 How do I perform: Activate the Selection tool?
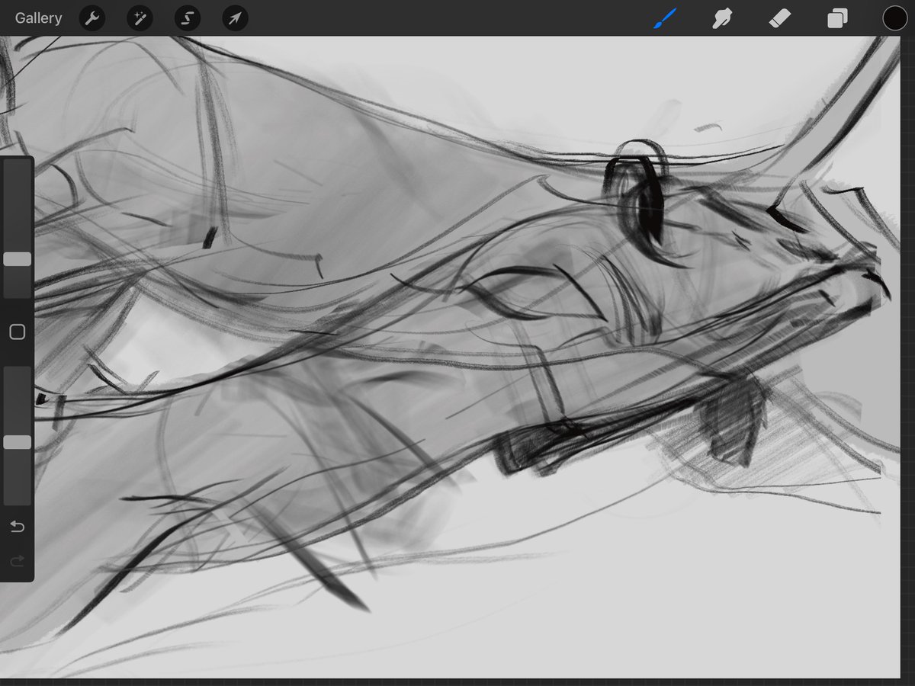[x=188, y=18]
